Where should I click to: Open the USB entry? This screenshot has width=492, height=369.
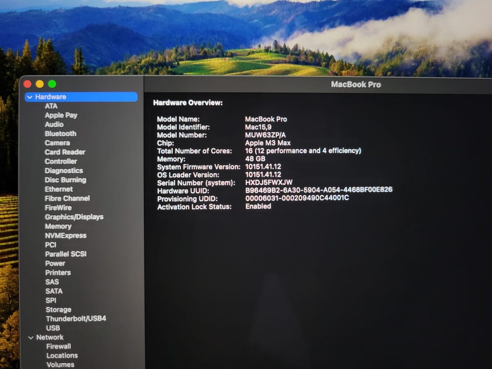point(53,328)
